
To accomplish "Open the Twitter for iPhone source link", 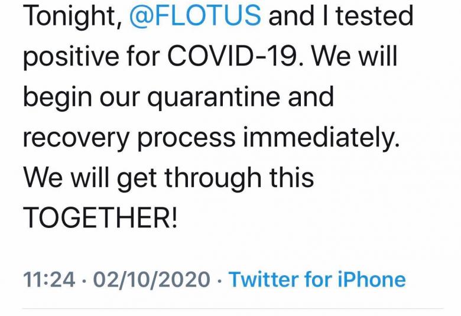I will click(x=317, y=279).
